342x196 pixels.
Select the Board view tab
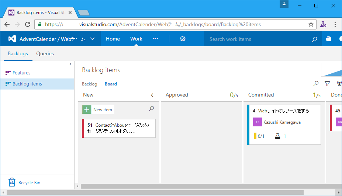pos(111,84)
